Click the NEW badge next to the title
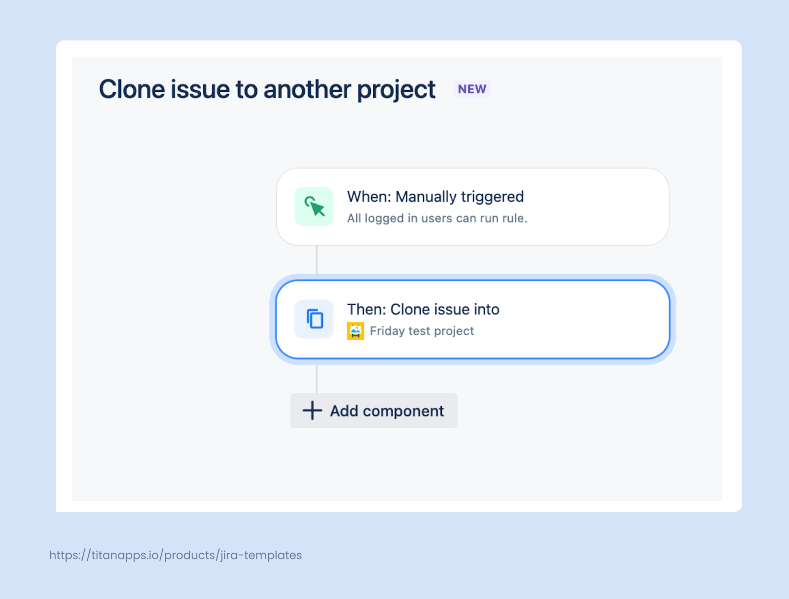Viewport: 789px width, 599px height. [471, 89]
